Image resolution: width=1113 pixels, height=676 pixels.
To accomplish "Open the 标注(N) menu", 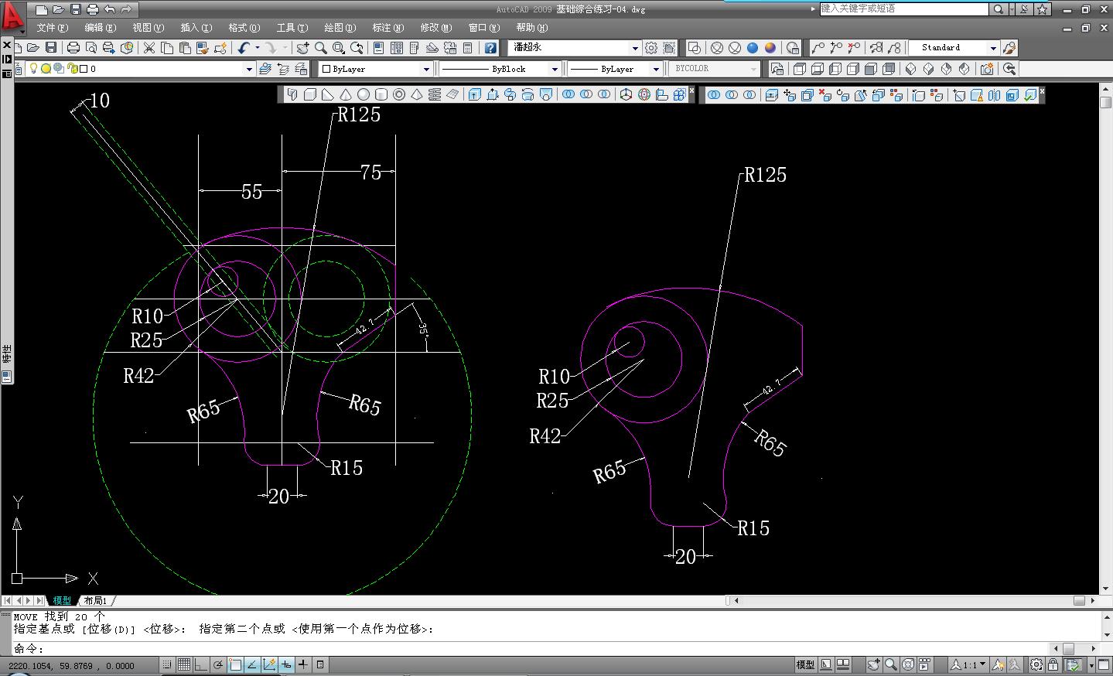I will pyautogui.click(x=388, y=28).
